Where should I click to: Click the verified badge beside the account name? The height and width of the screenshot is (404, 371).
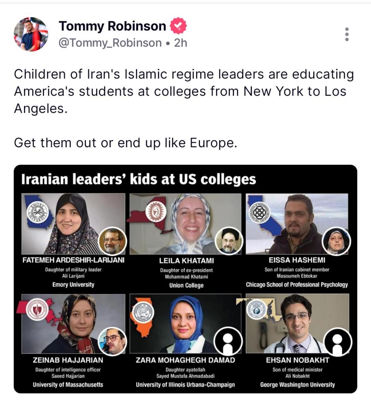point(178,26)
